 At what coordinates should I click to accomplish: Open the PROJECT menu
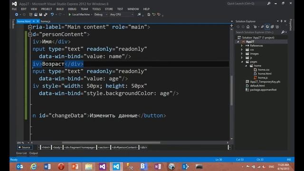coord(47,9)
